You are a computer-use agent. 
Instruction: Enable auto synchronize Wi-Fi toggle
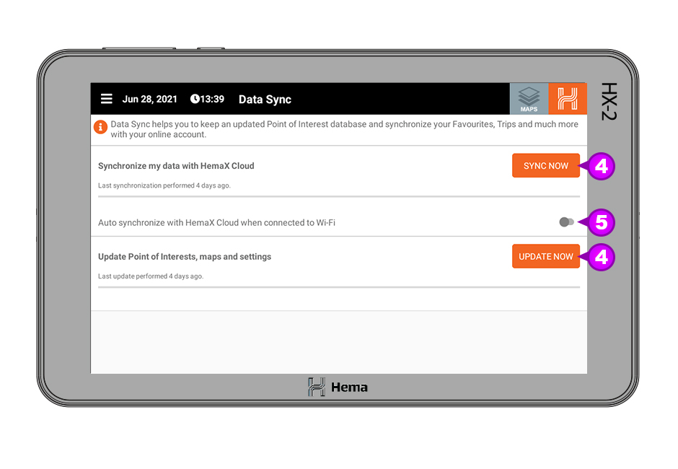coord(566,222)
